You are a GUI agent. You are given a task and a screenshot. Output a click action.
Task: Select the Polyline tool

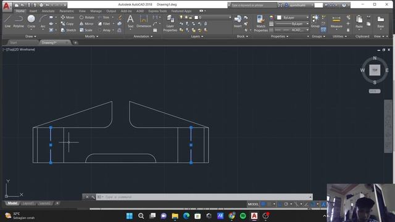19,21
